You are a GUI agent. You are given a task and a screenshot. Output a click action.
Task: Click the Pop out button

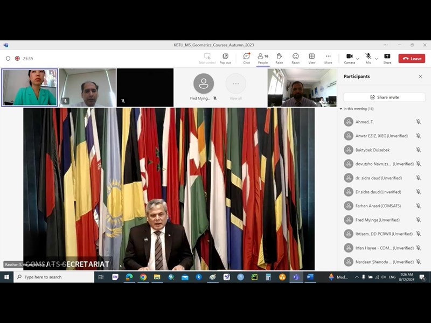225,59
